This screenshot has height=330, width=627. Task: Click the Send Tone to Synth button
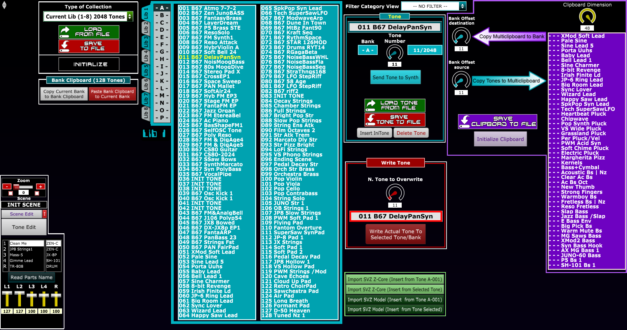395,78
